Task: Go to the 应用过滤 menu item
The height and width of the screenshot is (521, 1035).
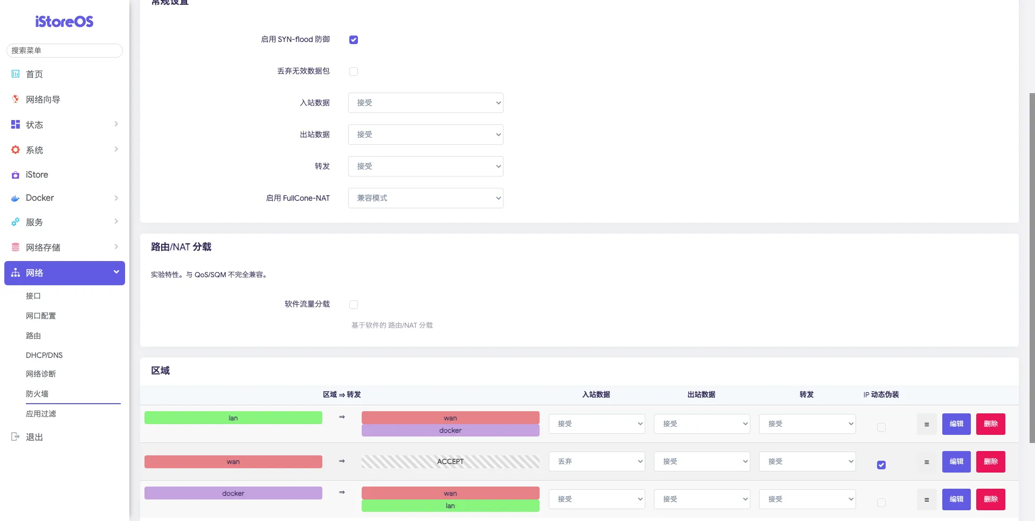Action: point(41,414)
